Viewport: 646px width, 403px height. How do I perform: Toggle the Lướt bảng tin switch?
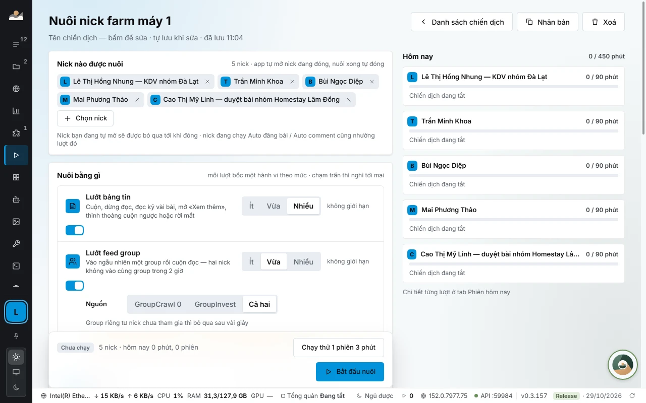tap(75, 230)
